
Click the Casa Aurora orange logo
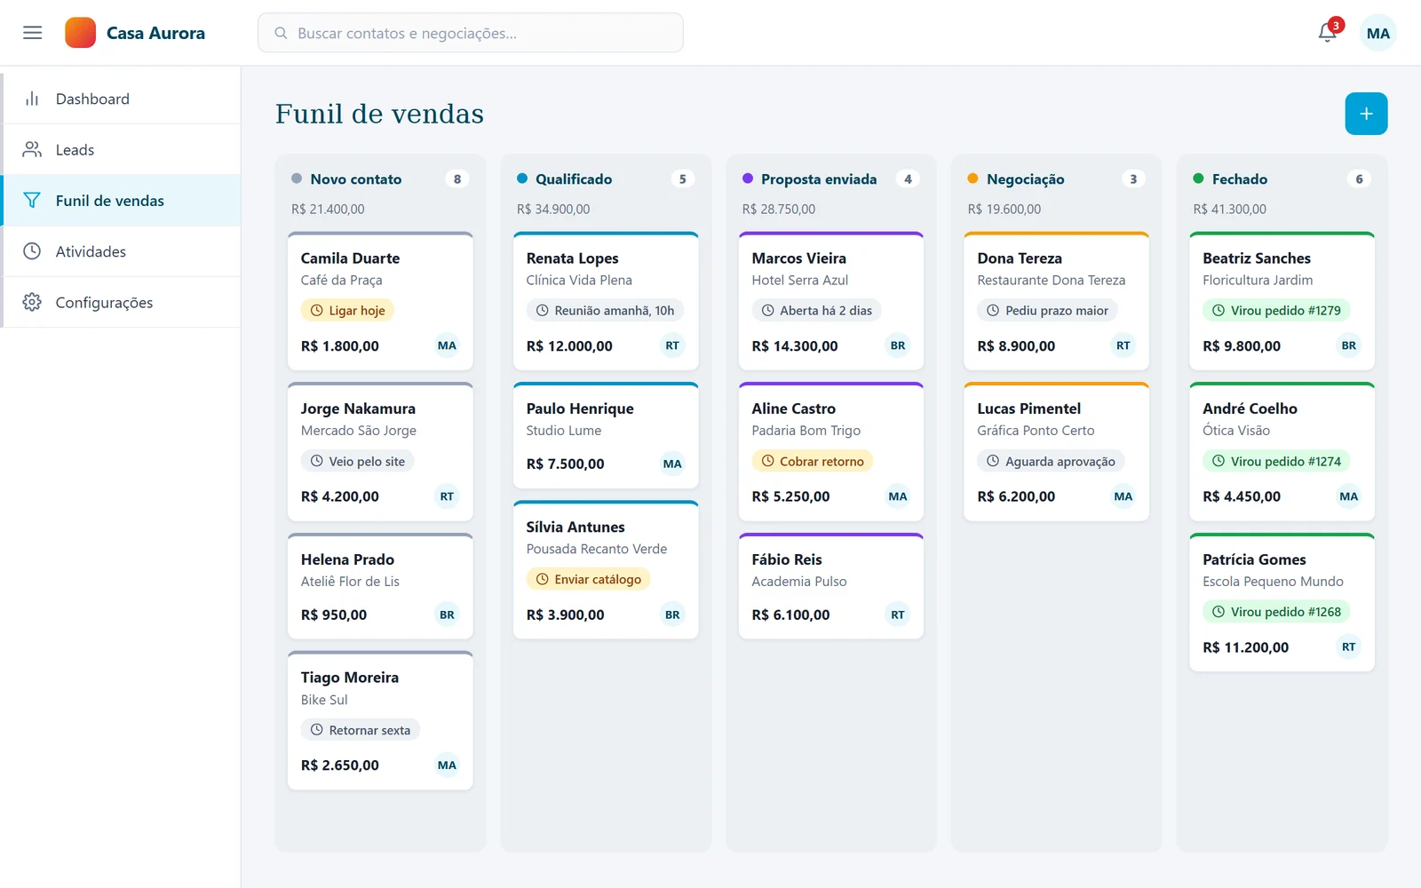81,33
